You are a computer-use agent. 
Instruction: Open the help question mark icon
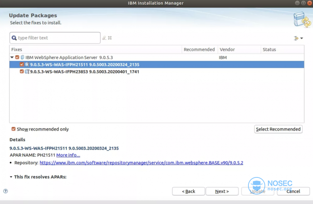click(6, 191)
